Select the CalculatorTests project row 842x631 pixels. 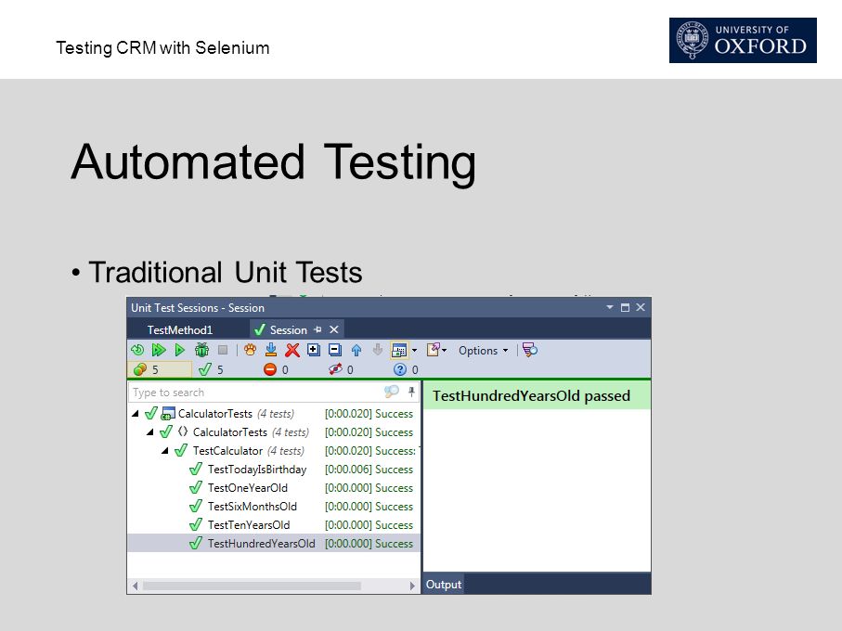point(274,414)
